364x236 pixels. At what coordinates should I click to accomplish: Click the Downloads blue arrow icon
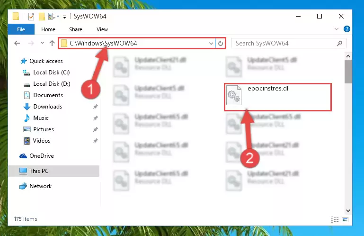click(27, 107)
